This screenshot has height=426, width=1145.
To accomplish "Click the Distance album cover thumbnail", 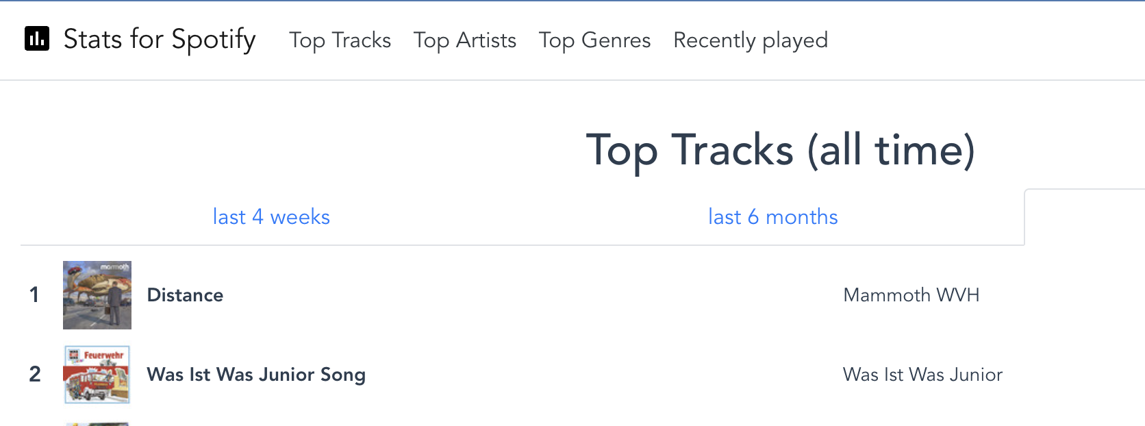I will point(97,295).
